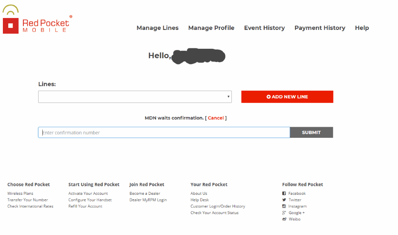Viewport: 398px width, 235px height.
Task: Open Wireless Plans link
Action: pyautogui.click(x=20, y=194)
